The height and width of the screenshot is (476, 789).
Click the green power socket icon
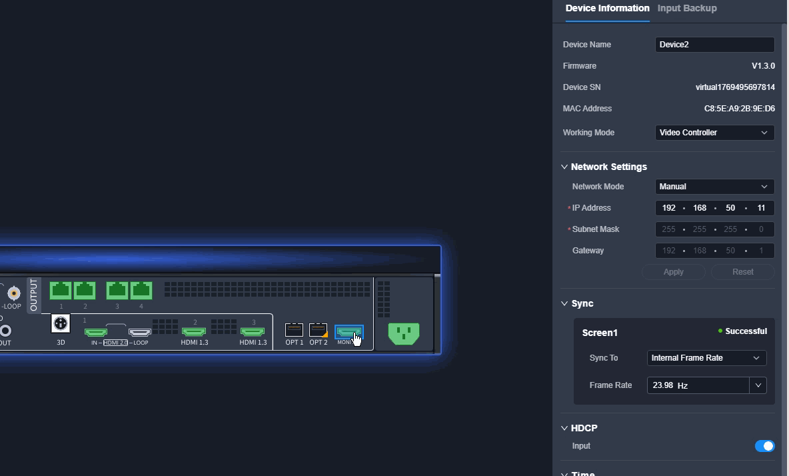pyautogui.click(x=404, y=333)
